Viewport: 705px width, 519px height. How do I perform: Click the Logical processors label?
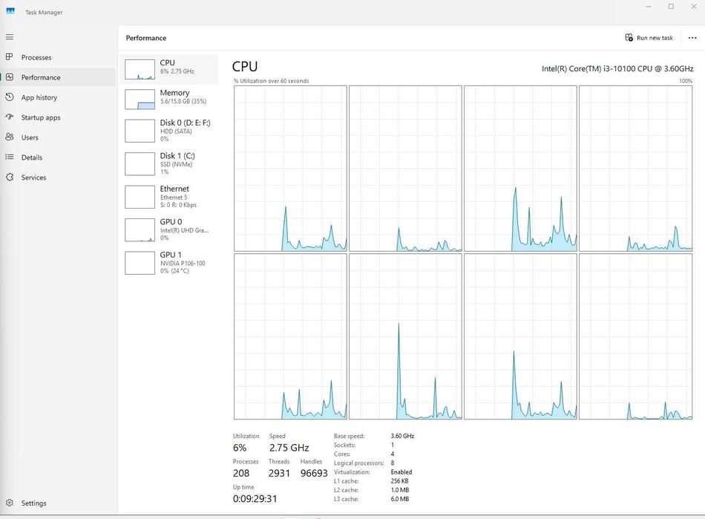358,463
